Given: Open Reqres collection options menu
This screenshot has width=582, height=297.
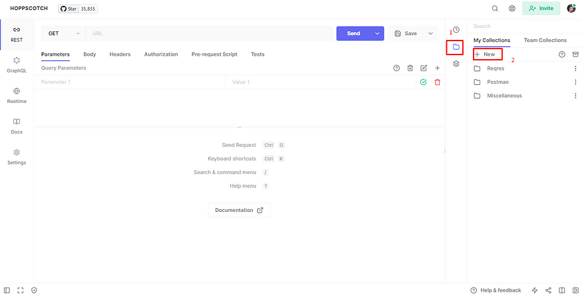Looking at the screenshot, I should [x=575, y=68].
